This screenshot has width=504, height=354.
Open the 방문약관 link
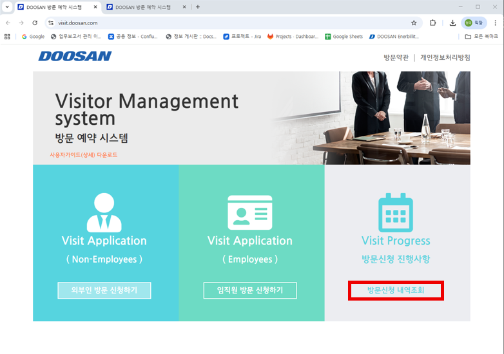click(x=396, y=57)
